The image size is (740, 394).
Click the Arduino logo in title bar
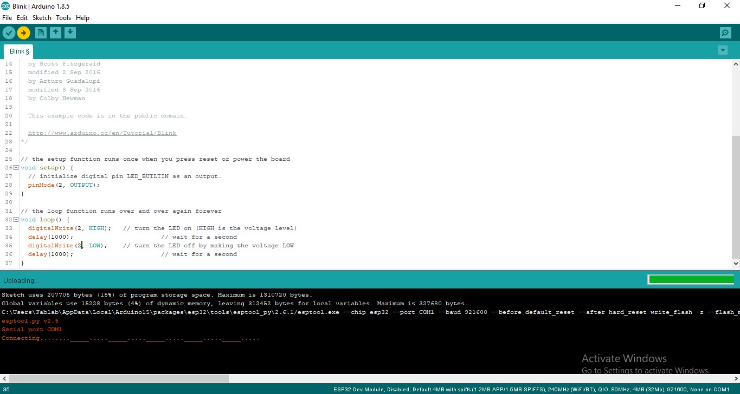5,6
